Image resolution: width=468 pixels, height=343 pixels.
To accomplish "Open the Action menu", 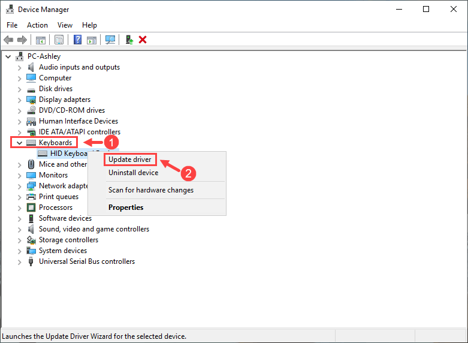I will (x=37, y=25).
